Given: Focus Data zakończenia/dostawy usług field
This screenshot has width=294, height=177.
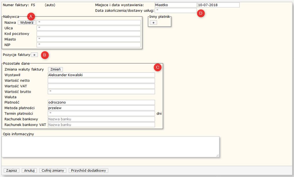Looking at the screenshot, I should [x=176, y=11].
